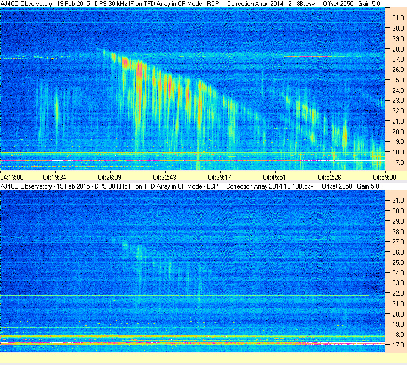Screen dimensions: 407x365
Task: Click the 19.0 frequency label on RCP panel
Action: click(398, 142)
